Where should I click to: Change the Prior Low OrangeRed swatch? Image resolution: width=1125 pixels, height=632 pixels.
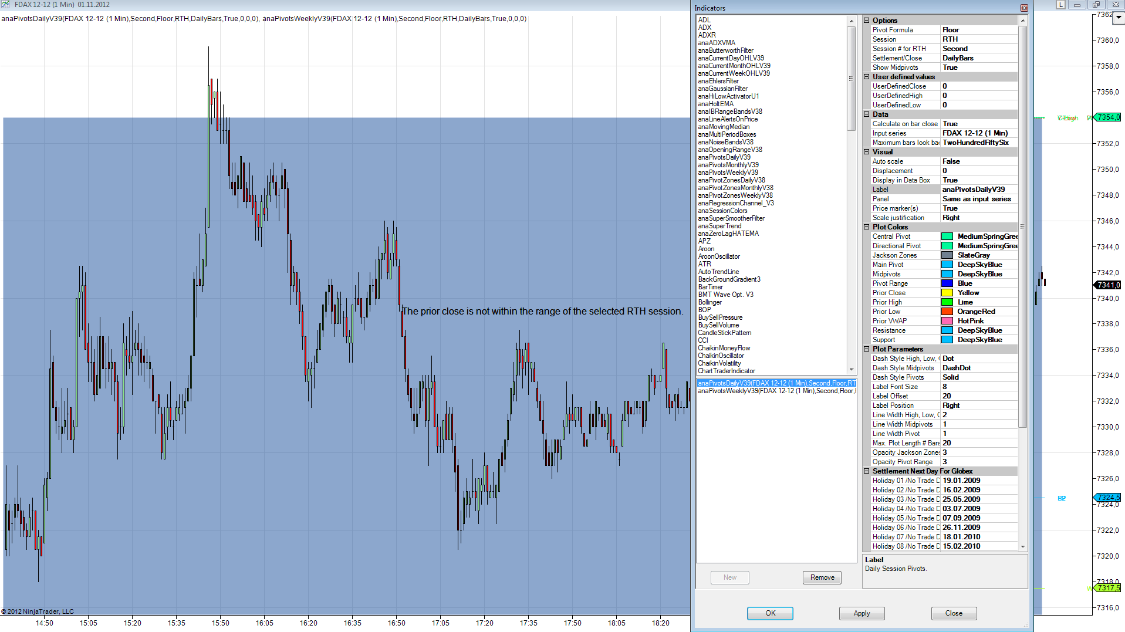click(x=947, y=312)
